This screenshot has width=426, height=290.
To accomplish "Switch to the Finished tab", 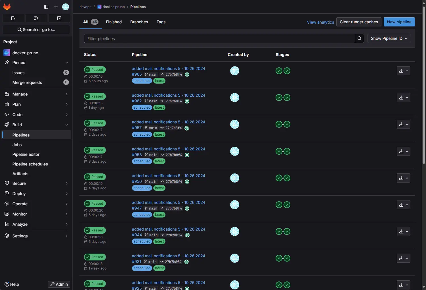I will point(114,22).
